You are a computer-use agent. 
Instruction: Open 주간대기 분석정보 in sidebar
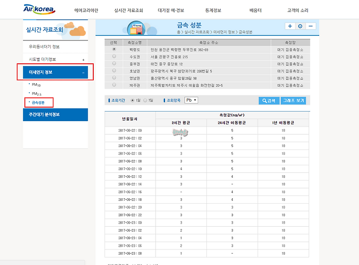[x=55, y=115]
